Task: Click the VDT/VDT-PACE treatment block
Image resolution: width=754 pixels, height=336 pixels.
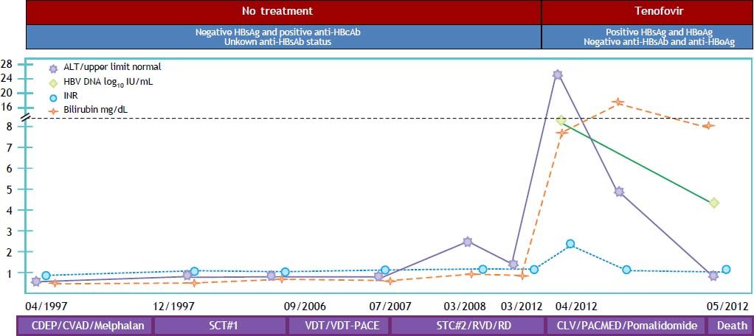Action: (338, 326)
